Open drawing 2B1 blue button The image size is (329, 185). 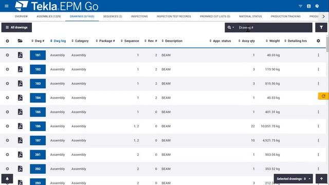38,155
